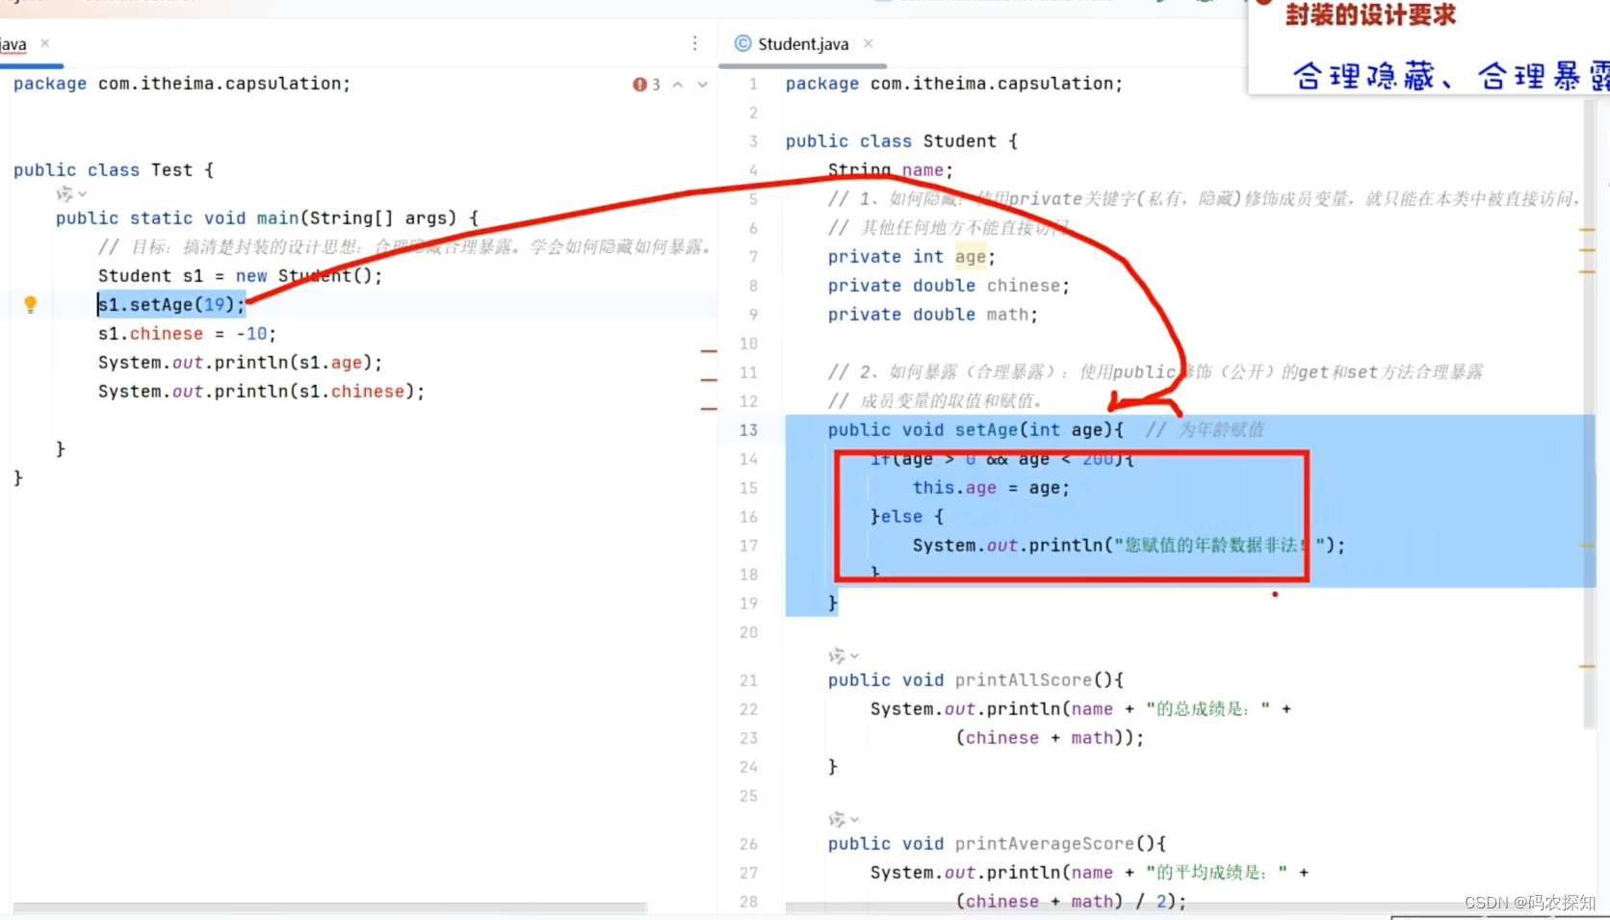1610x920 pixels.
Task: Click the error stripe mark beside println(s1.chinese)
Action: coord(710,409)
